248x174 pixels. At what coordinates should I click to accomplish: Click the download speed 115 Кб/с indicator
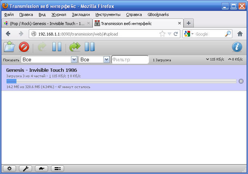(x=215, y=59)
